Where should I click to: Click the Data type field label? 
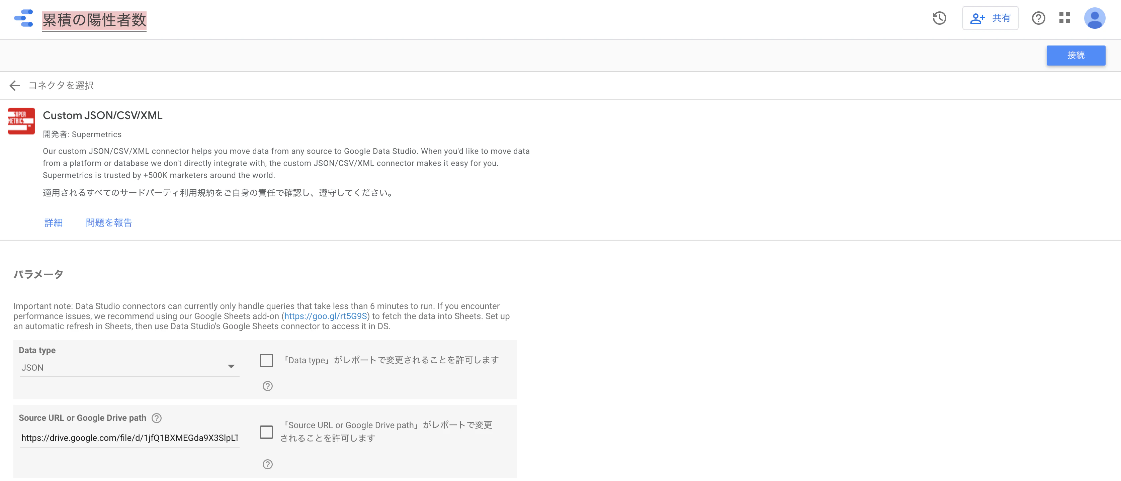point(37,350)
